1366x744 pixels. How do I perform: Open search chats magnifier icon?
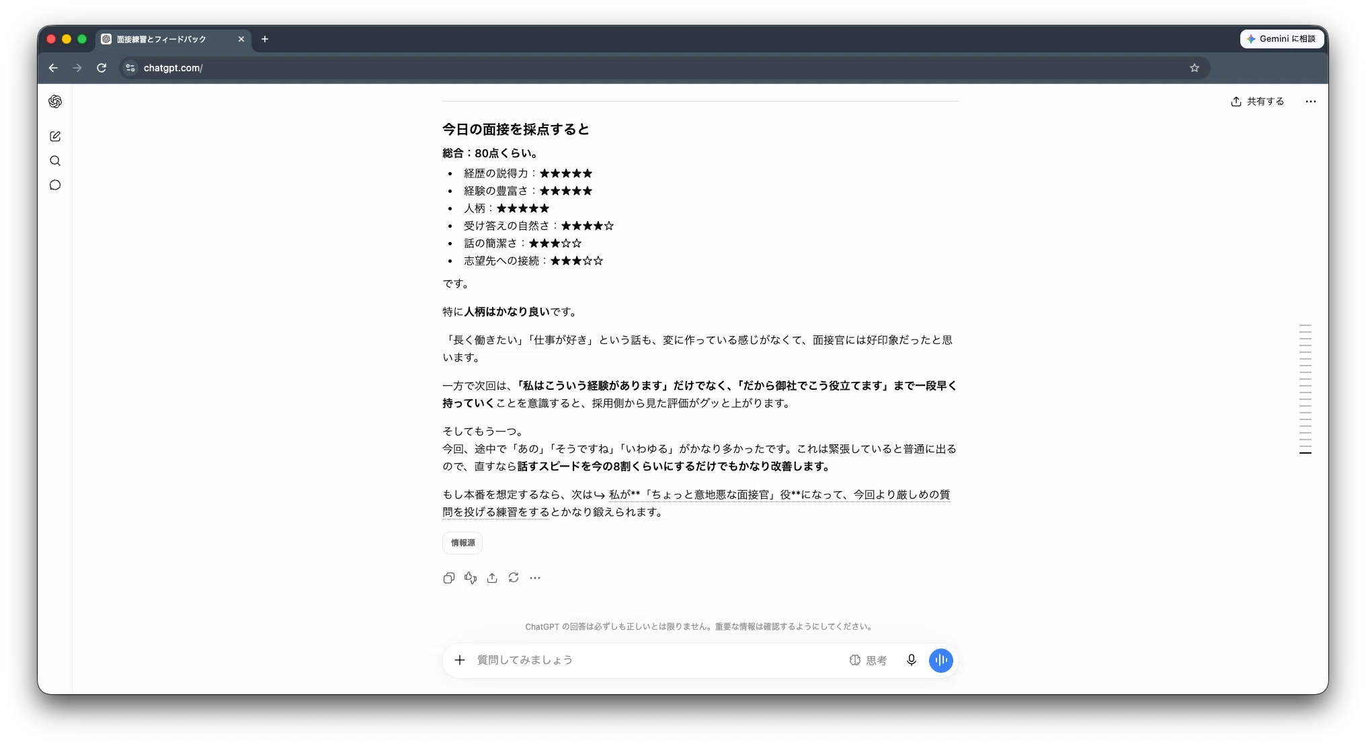55,161
